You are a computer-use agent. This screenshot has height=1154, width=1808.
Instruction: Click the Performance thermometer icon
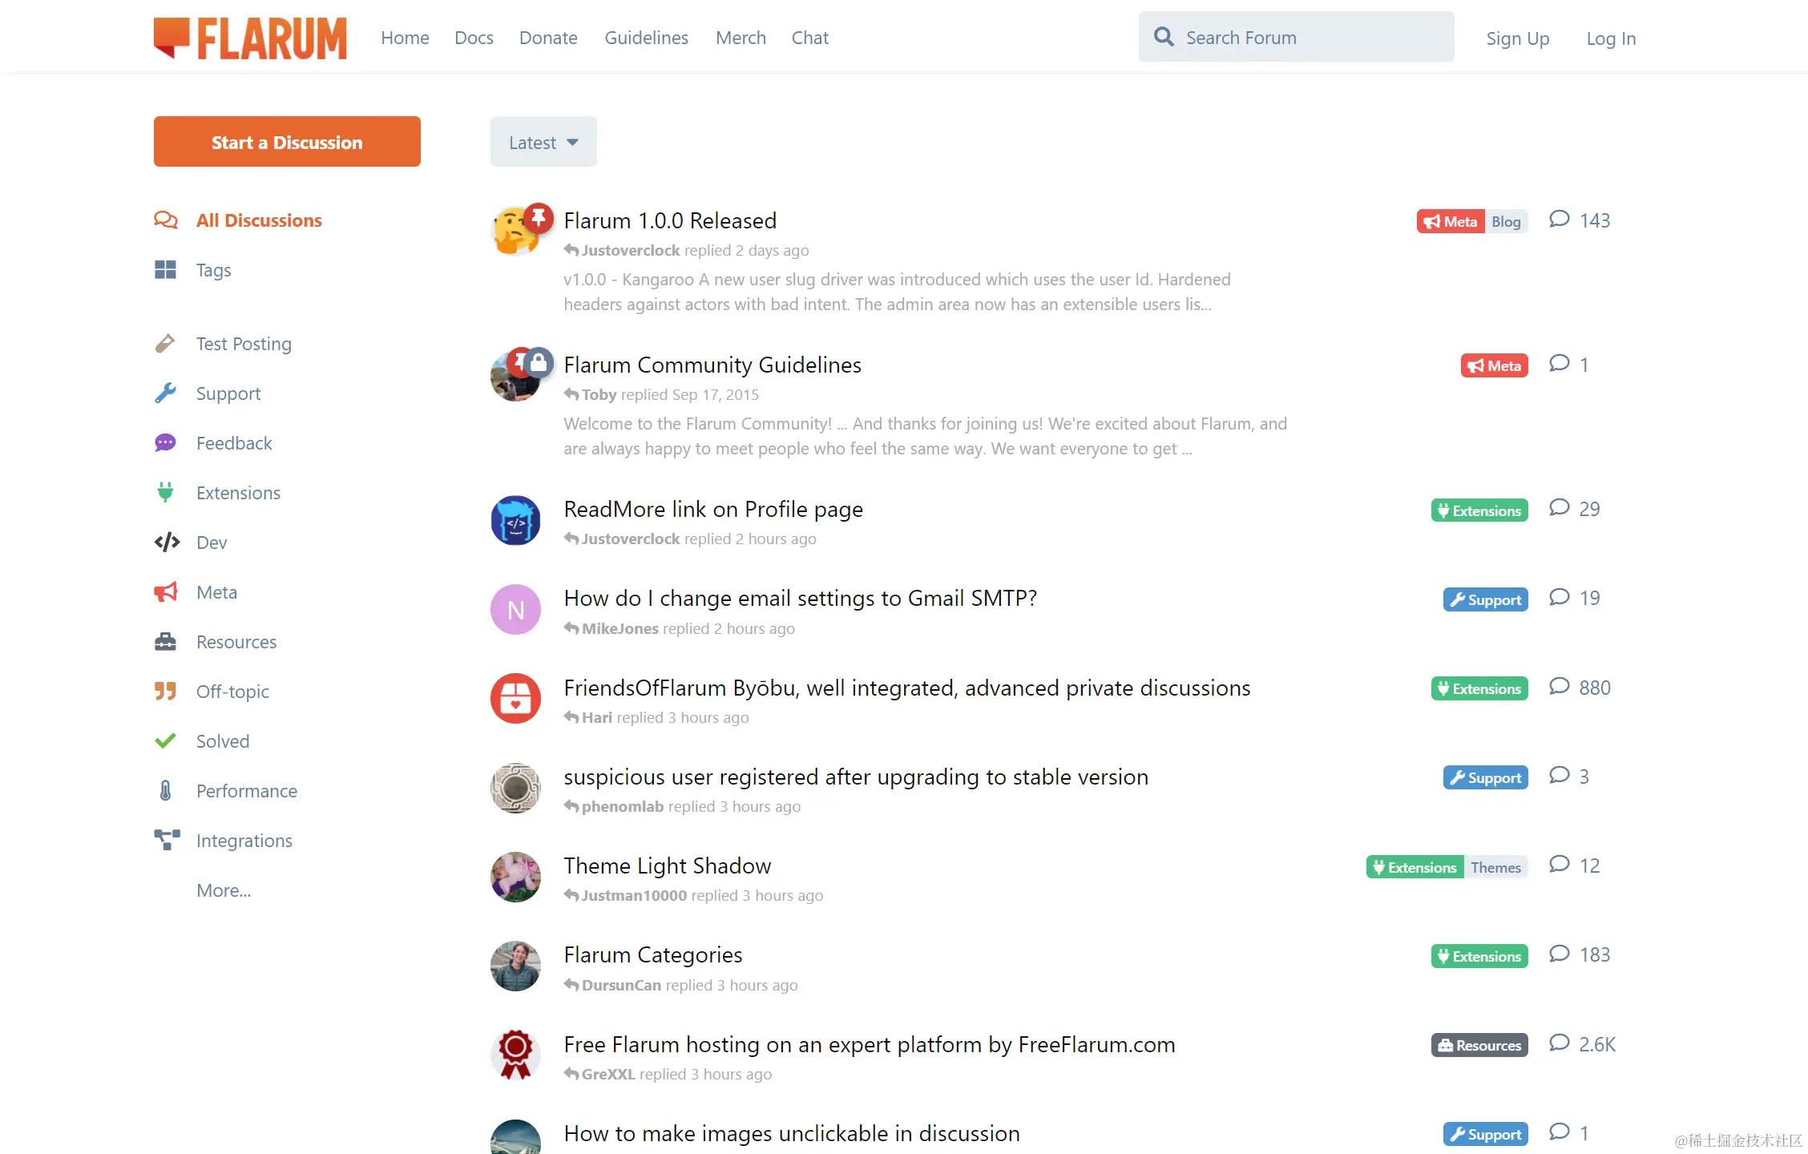click(x=165, y=791)
